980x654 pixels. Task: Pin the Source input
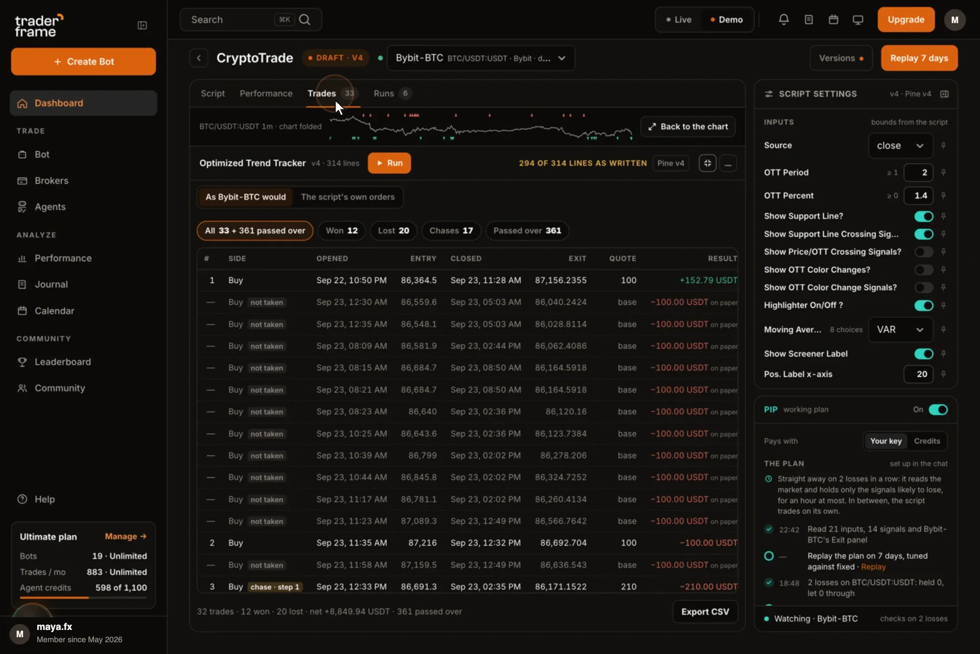coord(943,146)
